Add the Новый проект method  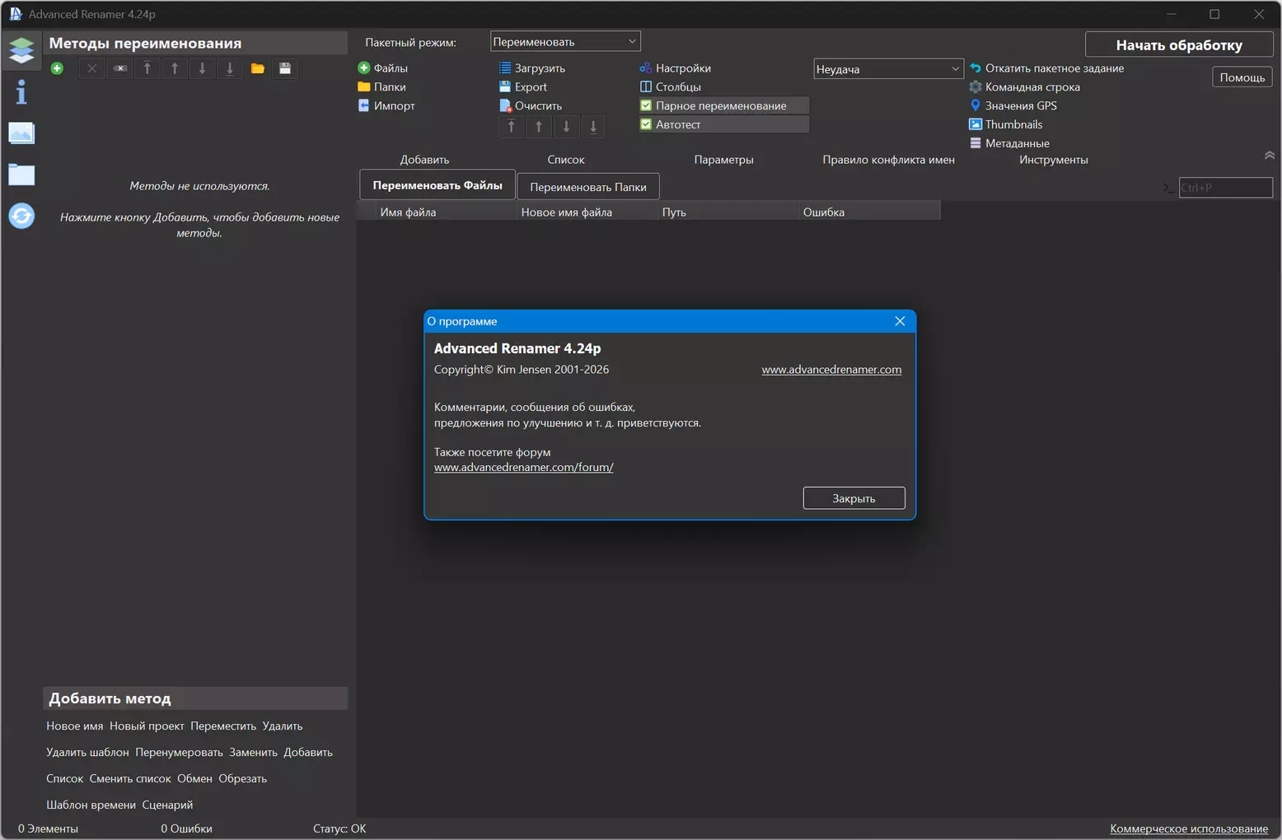[x=147, y=726]
